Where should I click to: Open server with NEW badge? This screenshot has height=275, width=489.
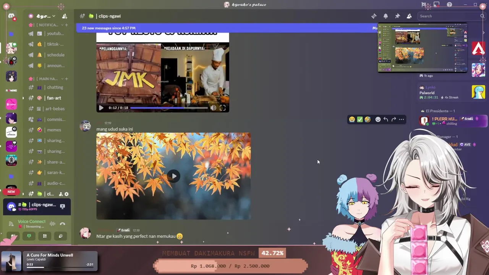(11, 190)
